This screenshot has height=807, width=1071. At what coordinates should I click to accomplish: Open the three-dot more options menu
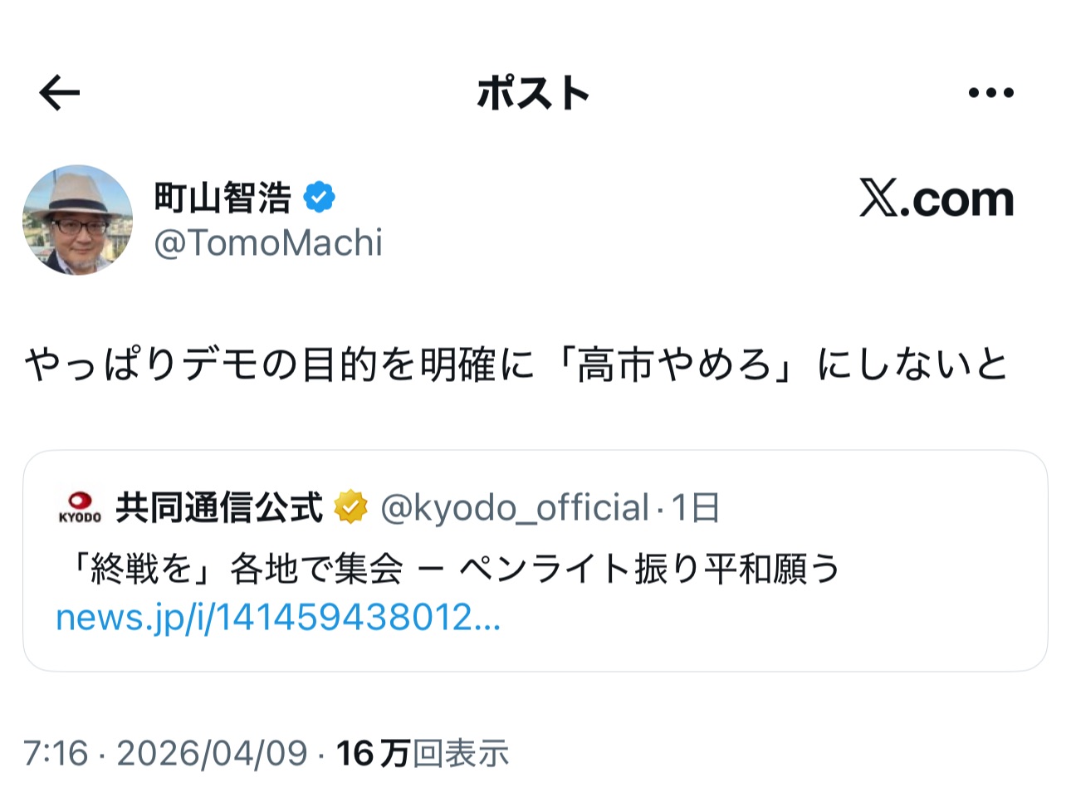pos(990,92)
